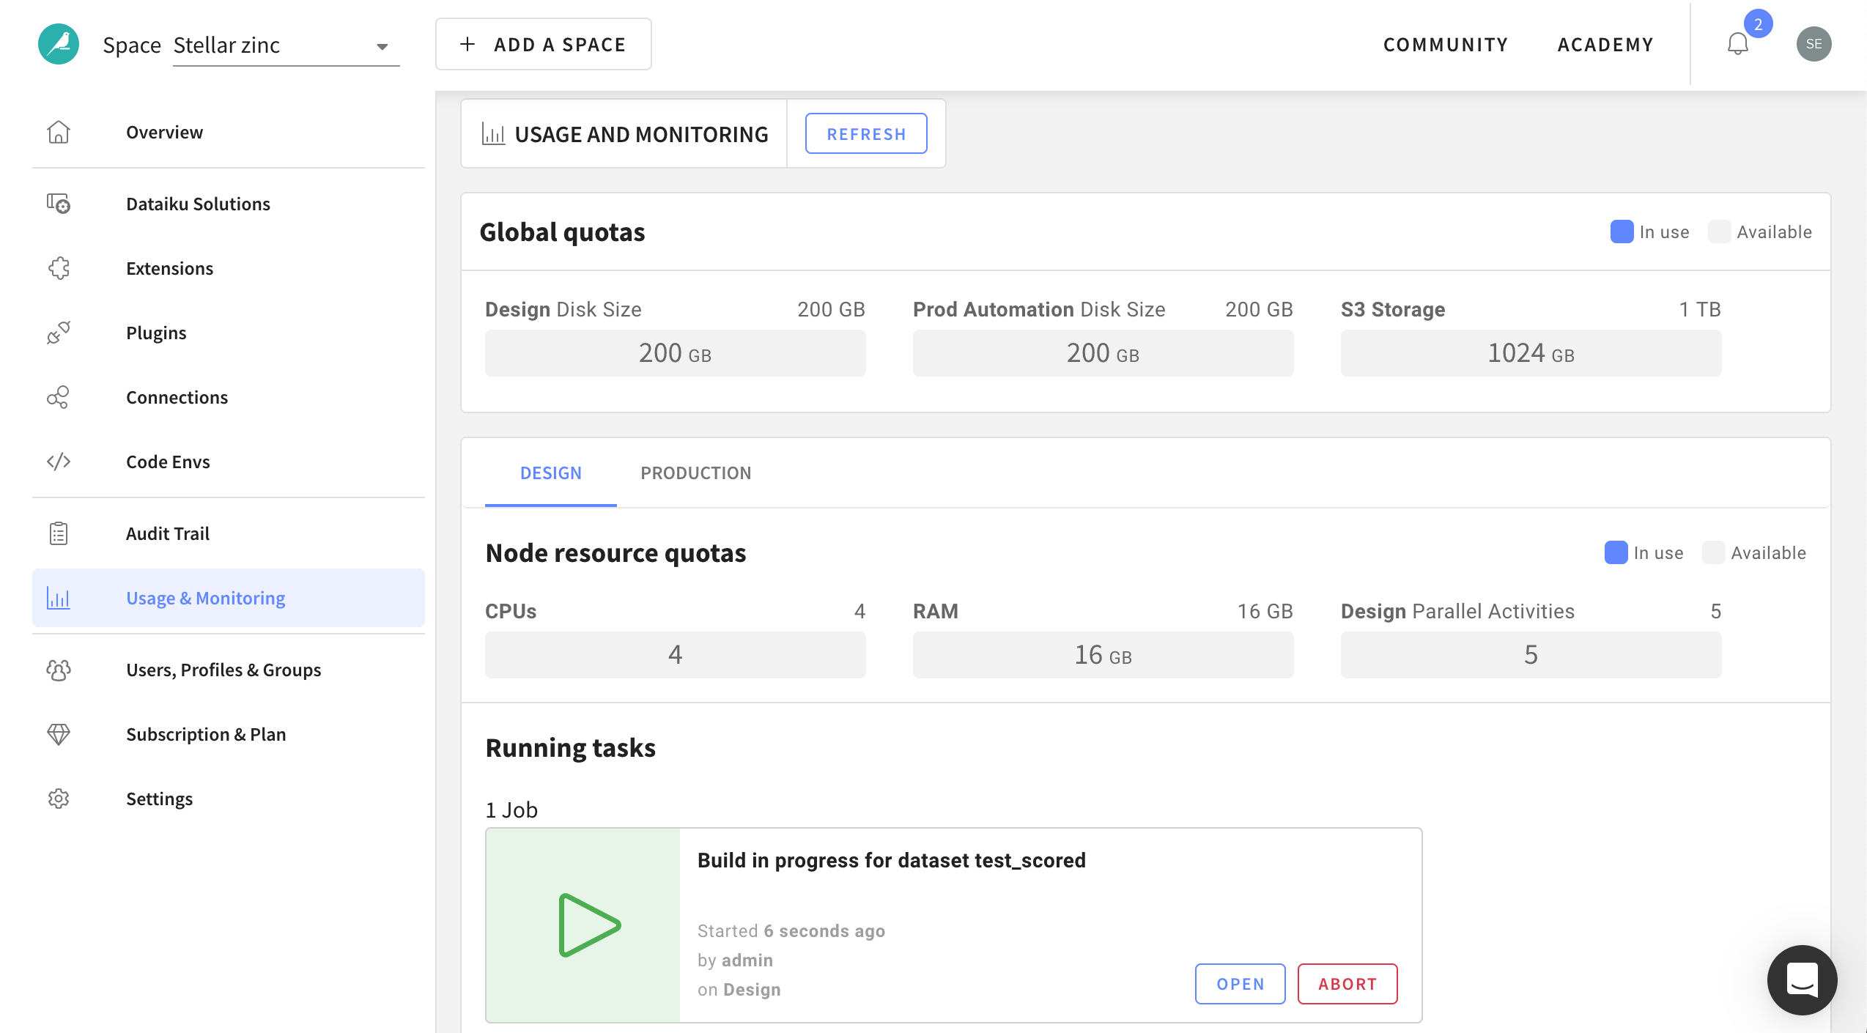This screenshot has width=1867, height=1033.
Task: Open Plugins management panel
Action: pos(155,332)
